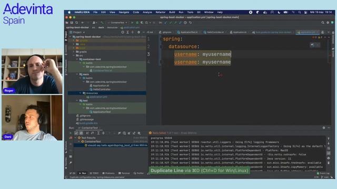The width and height of the screenshot is (337, 189).
Task: Click the Git rollback arrow icon
Action: coord(191,23)
